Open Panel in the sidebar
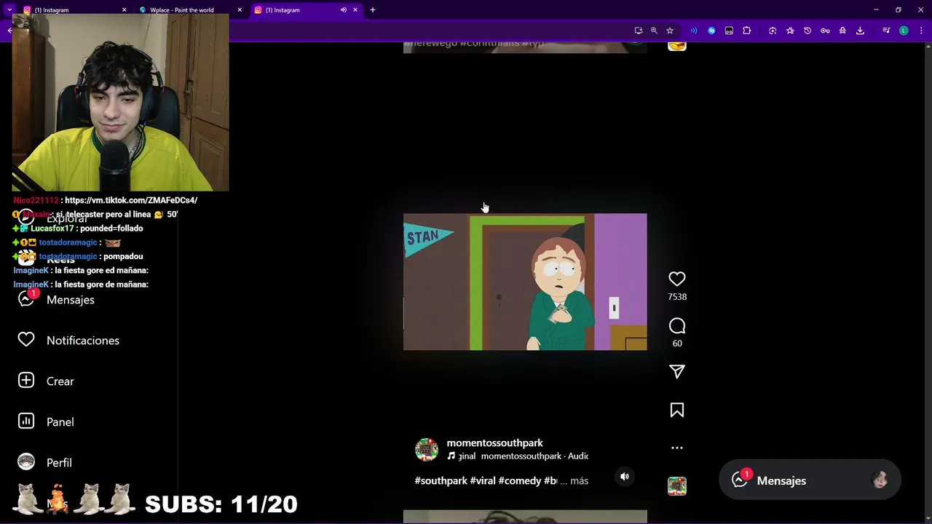932x524 pixels. pos(60,422)
